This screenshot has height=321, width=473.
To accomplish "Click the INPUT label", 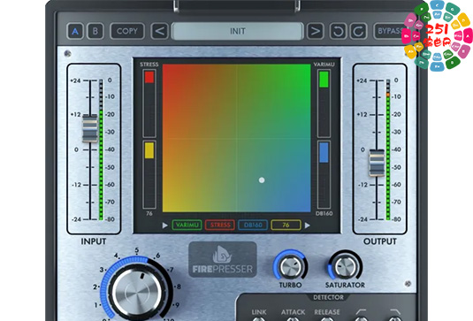I will point(94,241).
